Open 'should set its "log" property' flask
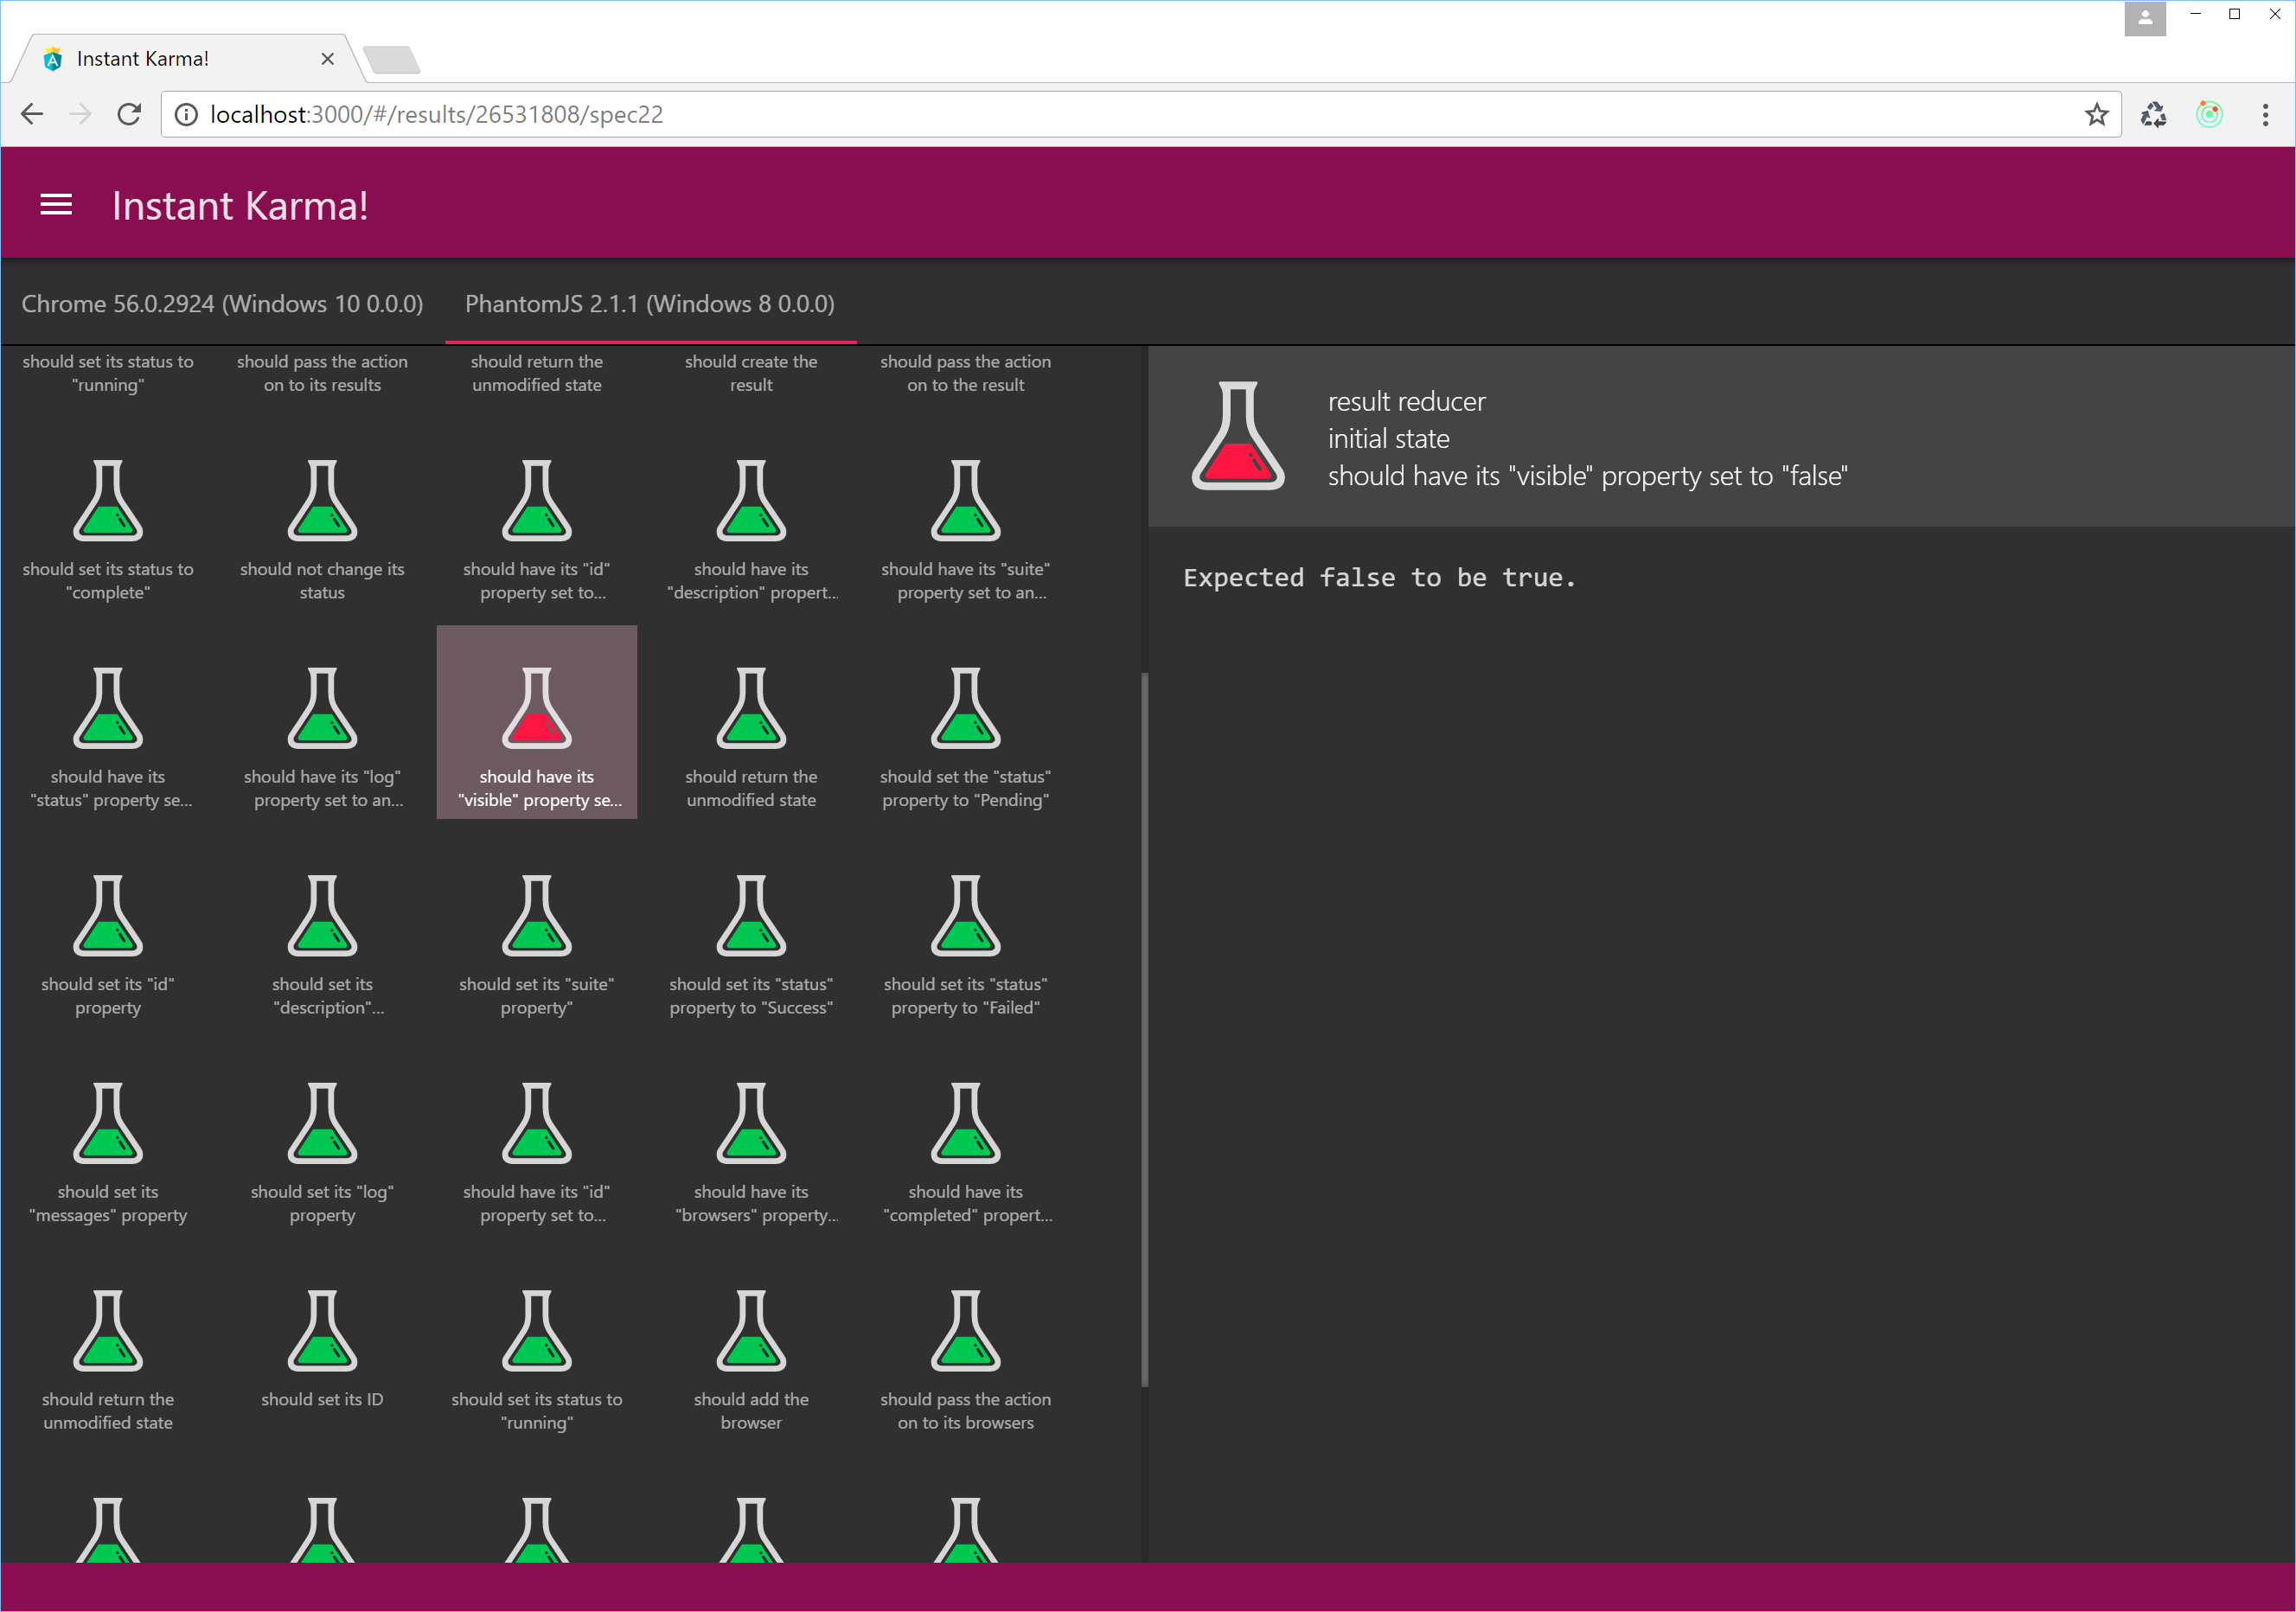This screenshot has height=1612, width=2296. (x=322, y=1123)
